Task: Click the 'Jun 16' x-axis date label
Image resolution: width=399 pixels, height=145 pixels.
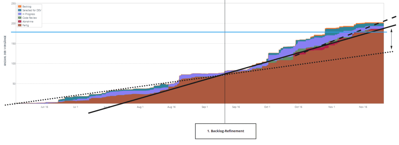Action: tap(44, 107)
